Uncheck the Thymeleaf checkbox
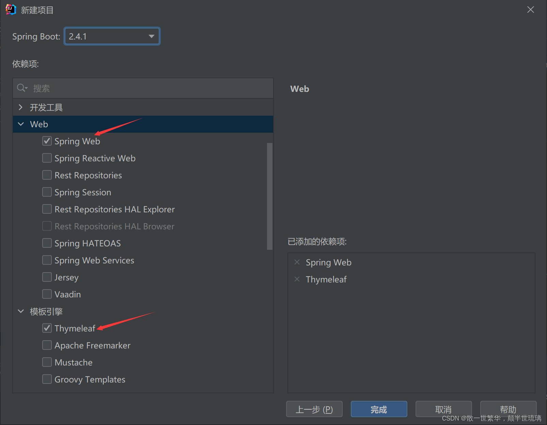Screen dimensions: 547x425 [x=47, y=328]
